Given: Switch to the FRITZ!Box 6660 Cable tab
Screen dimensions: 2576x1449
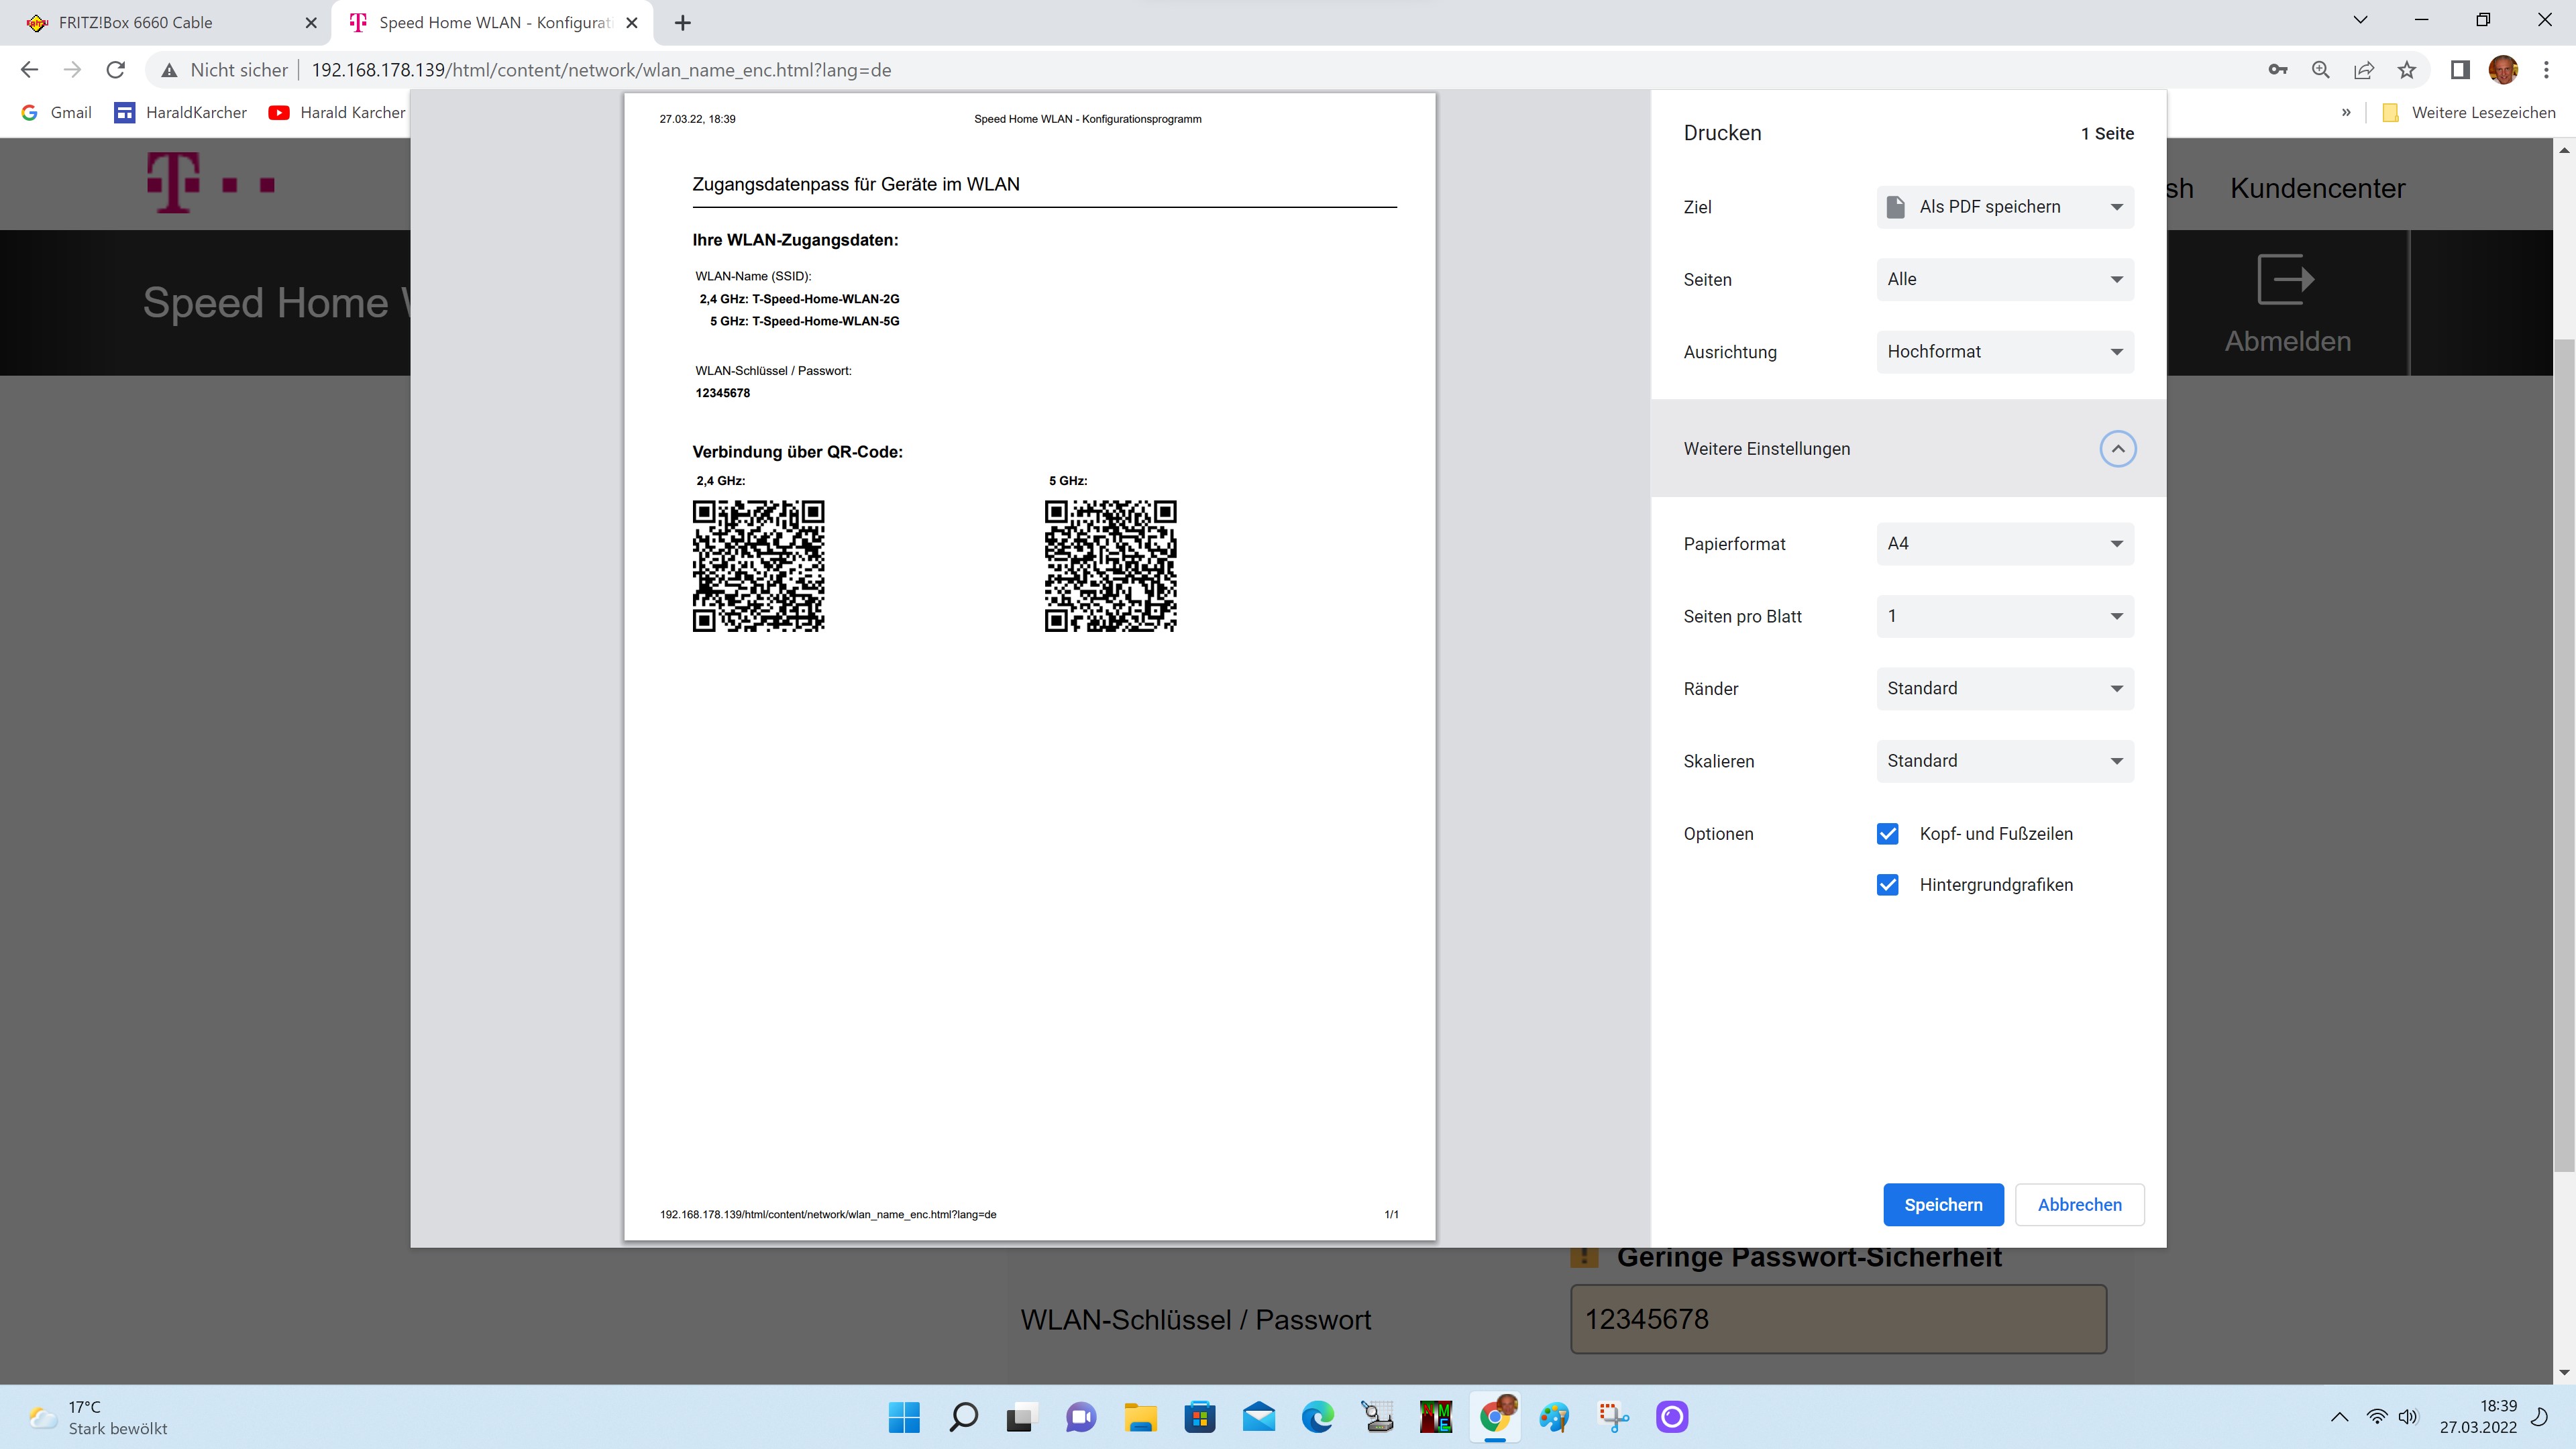Looking at the screenshot, I should pyautogui.click(x=136, y=22).
